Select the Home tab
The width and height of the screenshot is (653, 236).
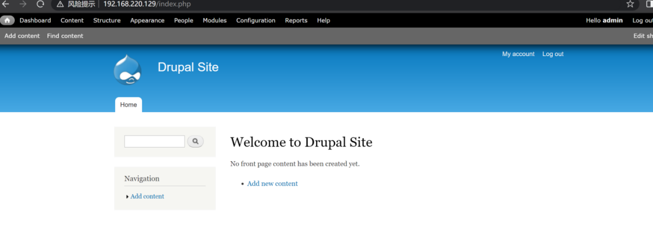(x=129, y=105)
